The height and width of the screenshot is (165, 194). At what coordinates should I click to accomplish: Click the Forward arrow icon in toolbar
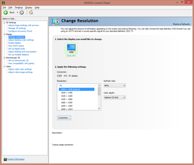pyautogui.click(x=22, y=13)
